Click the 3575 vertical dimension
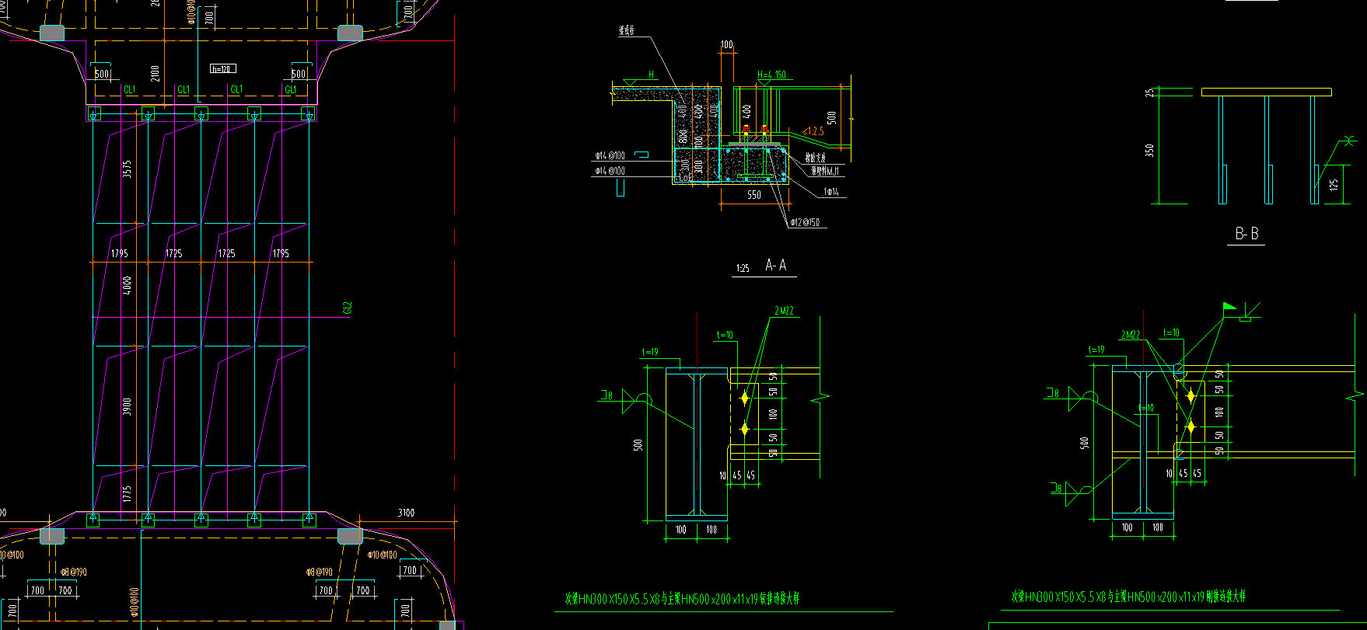Screen dimensions: 1367x630 [x=127, y=169]
